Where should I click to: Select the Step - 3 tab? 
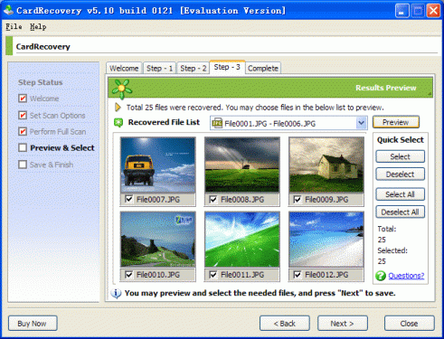[x=227, y=67]
